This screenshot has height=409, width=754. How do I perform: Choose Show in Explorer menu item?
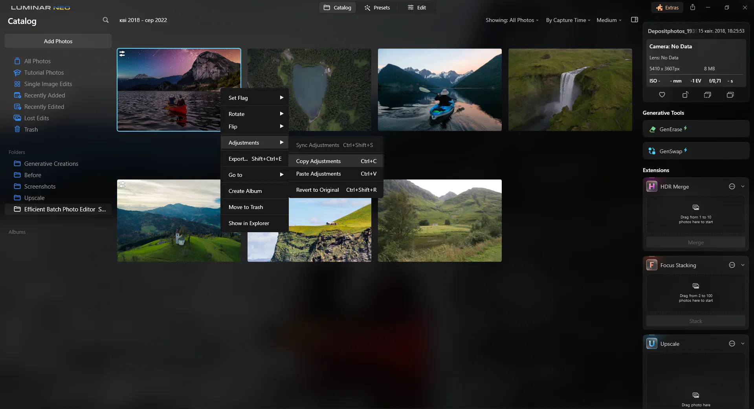(255, 223)
